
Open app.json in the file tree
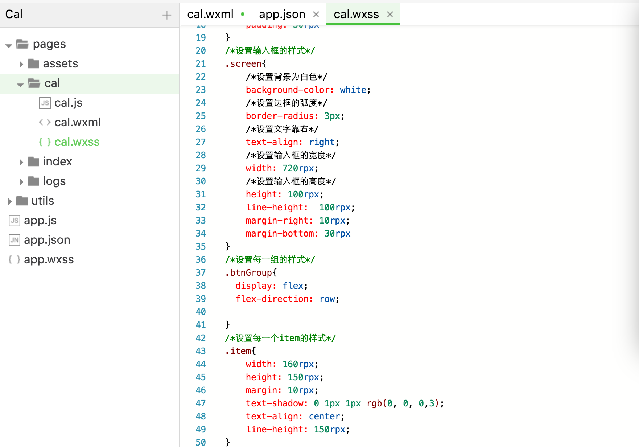point(47,240)
